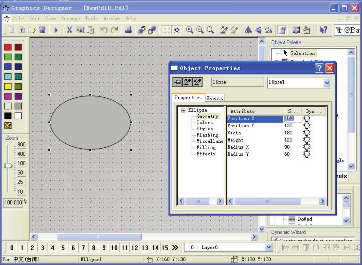Create a new picture with New icon
The image size is (362, 265).
tap(11, 30)
